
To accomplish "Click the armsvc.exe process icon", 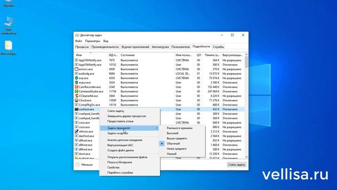I will point(76,69).
